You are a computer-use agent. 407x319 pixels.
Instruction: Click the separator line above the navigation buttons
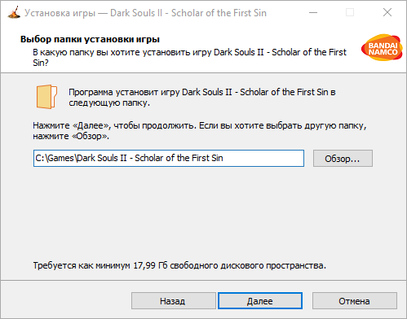[203, 280]
